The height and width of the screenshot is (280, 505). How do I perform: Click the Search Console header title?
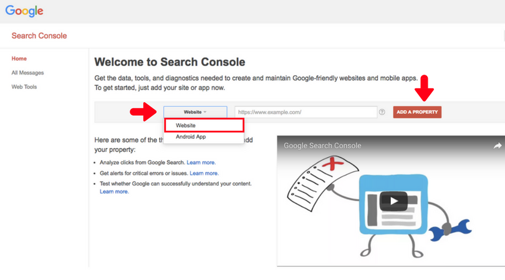[39, 36]
